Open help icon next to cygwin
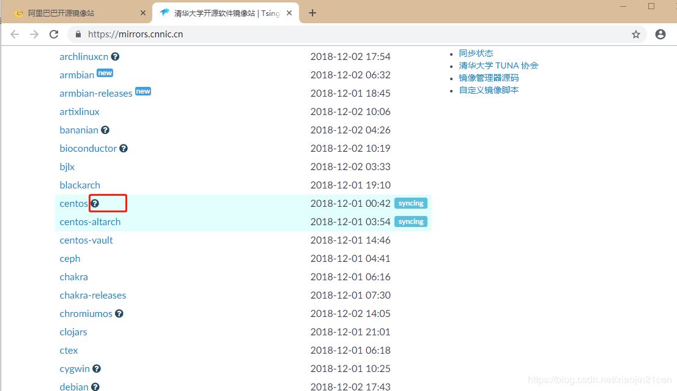 (x=97, y=368)
